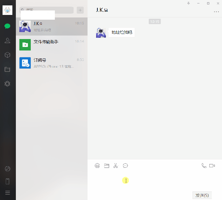Open the 文件传输助手 conversation

point(52,45)
